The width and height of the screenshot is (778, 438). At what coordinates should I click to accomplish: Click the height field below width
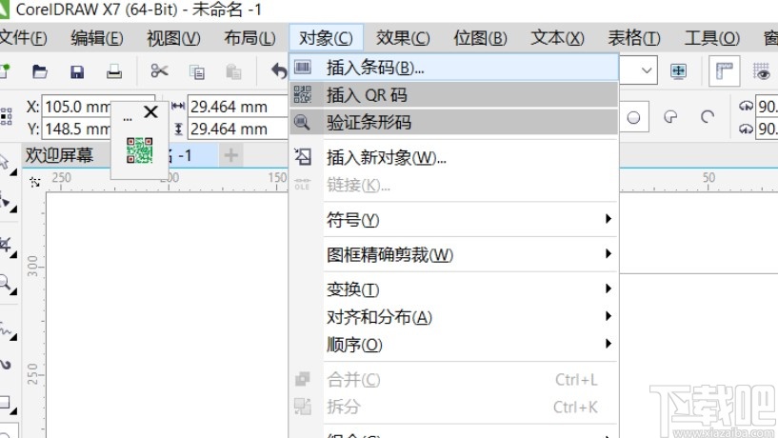point(238,129)
